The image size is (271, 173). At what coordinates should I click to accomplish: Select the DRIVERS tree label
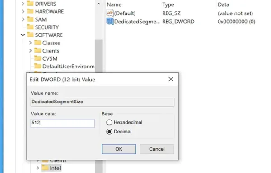point(46,4)
